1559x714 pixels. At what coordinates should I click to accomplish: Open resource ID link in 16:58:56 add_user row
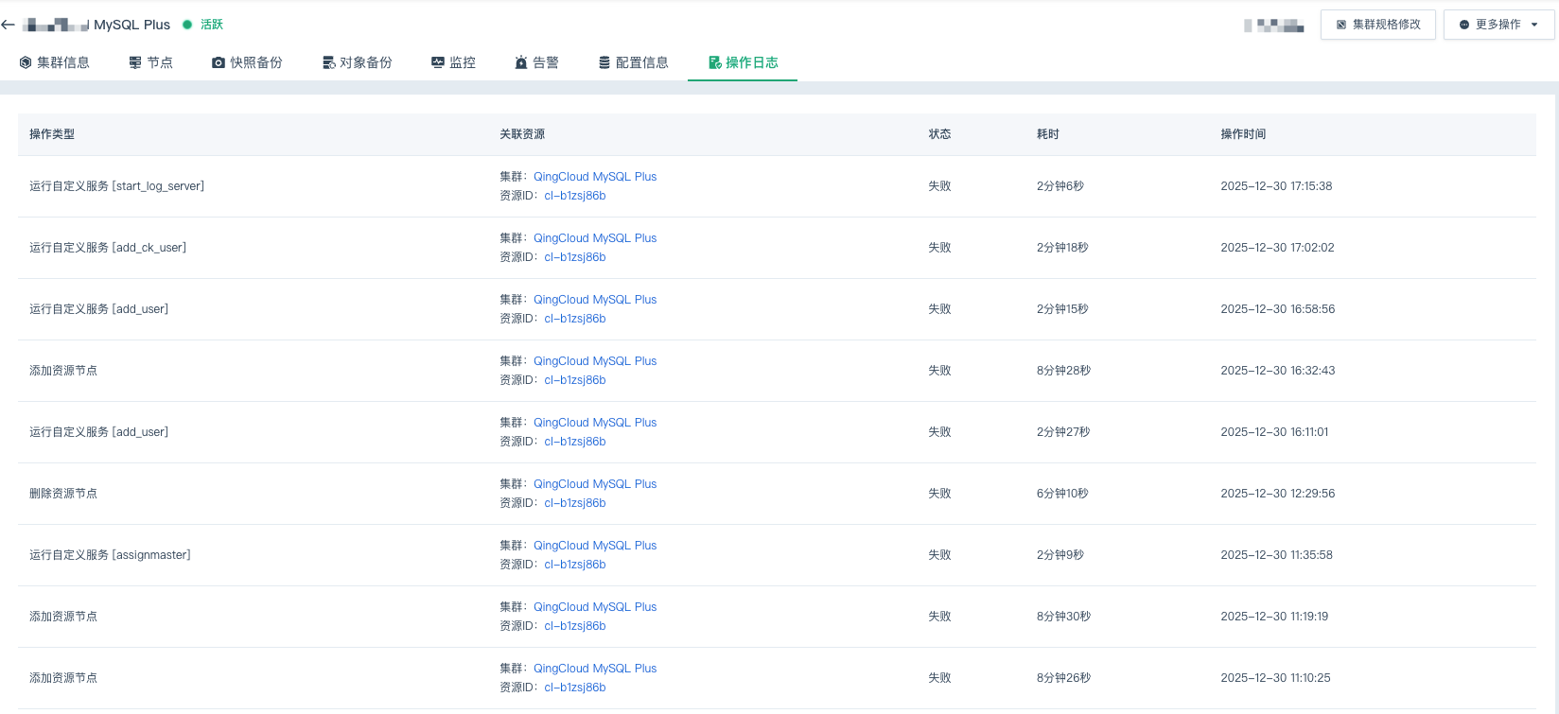tap(575, 319)
